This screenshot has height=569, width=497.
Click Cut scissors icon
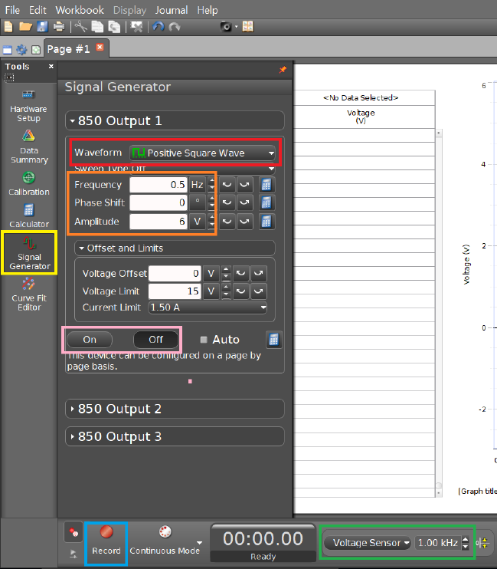point(80,27)
